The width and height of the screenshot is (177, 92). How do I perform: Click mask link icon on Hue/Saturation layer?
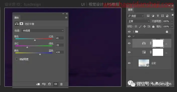[151, 52]
